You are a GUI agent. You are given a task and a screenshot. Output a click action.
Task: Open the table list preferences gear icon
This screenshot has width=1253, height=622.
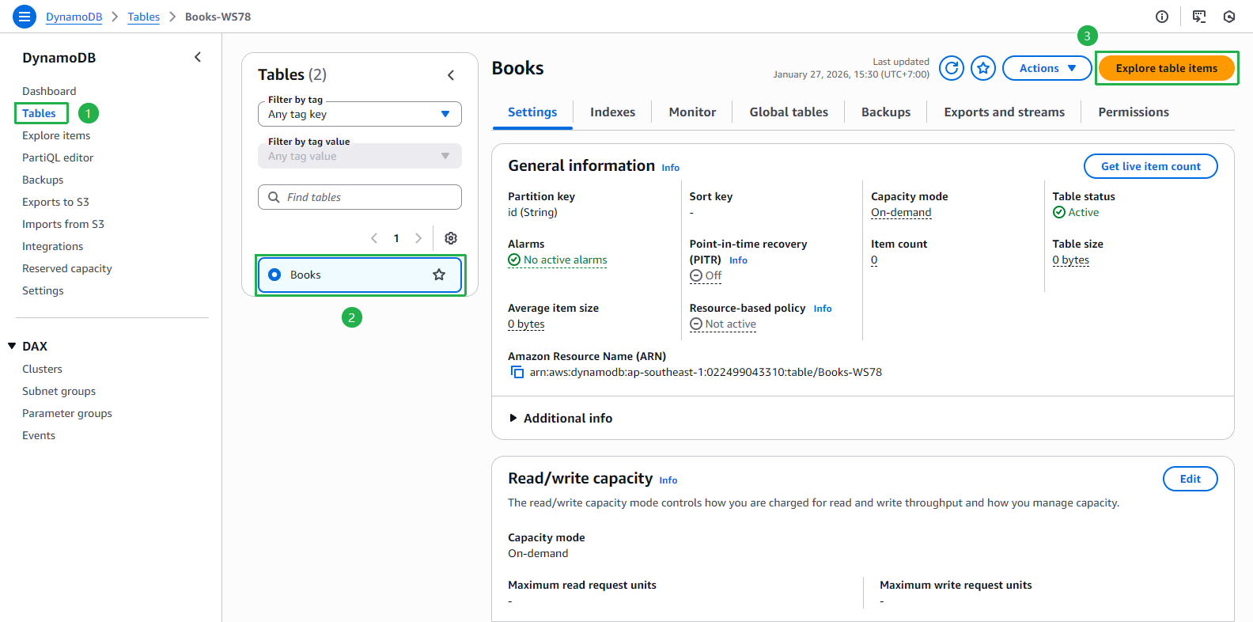[x=451, y=238]
